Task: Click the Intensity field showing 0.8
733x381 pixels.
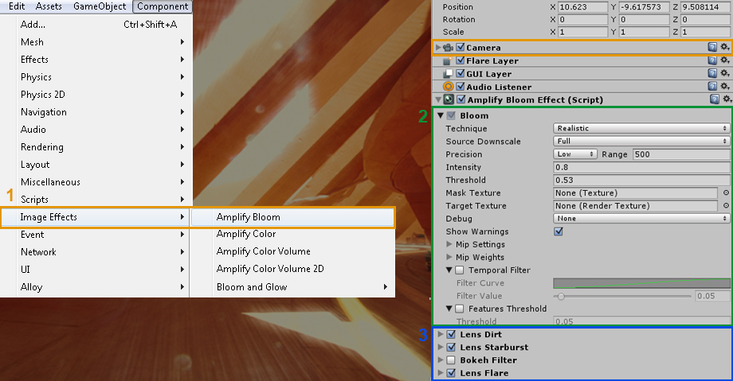Action: tap(641, 167)
